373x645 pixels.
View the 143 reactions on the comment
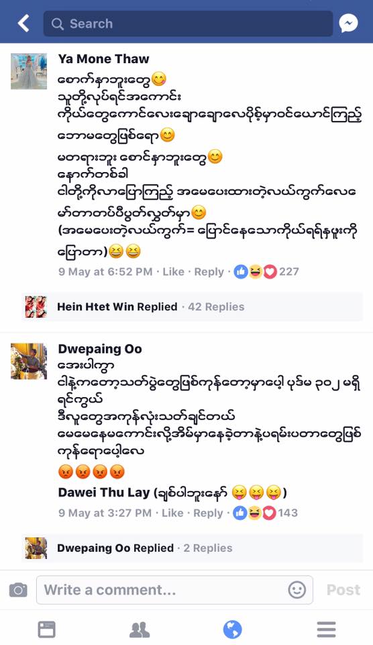(266, 513)
